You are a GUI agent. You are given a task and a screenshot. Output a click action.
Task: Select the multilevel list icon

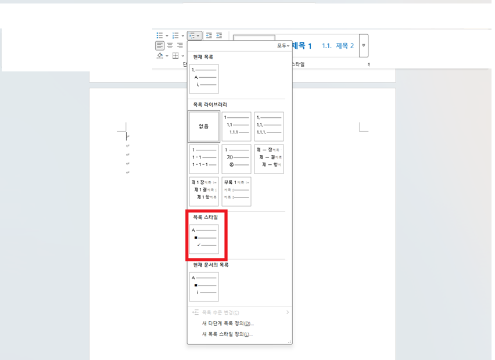pos(192,35)
